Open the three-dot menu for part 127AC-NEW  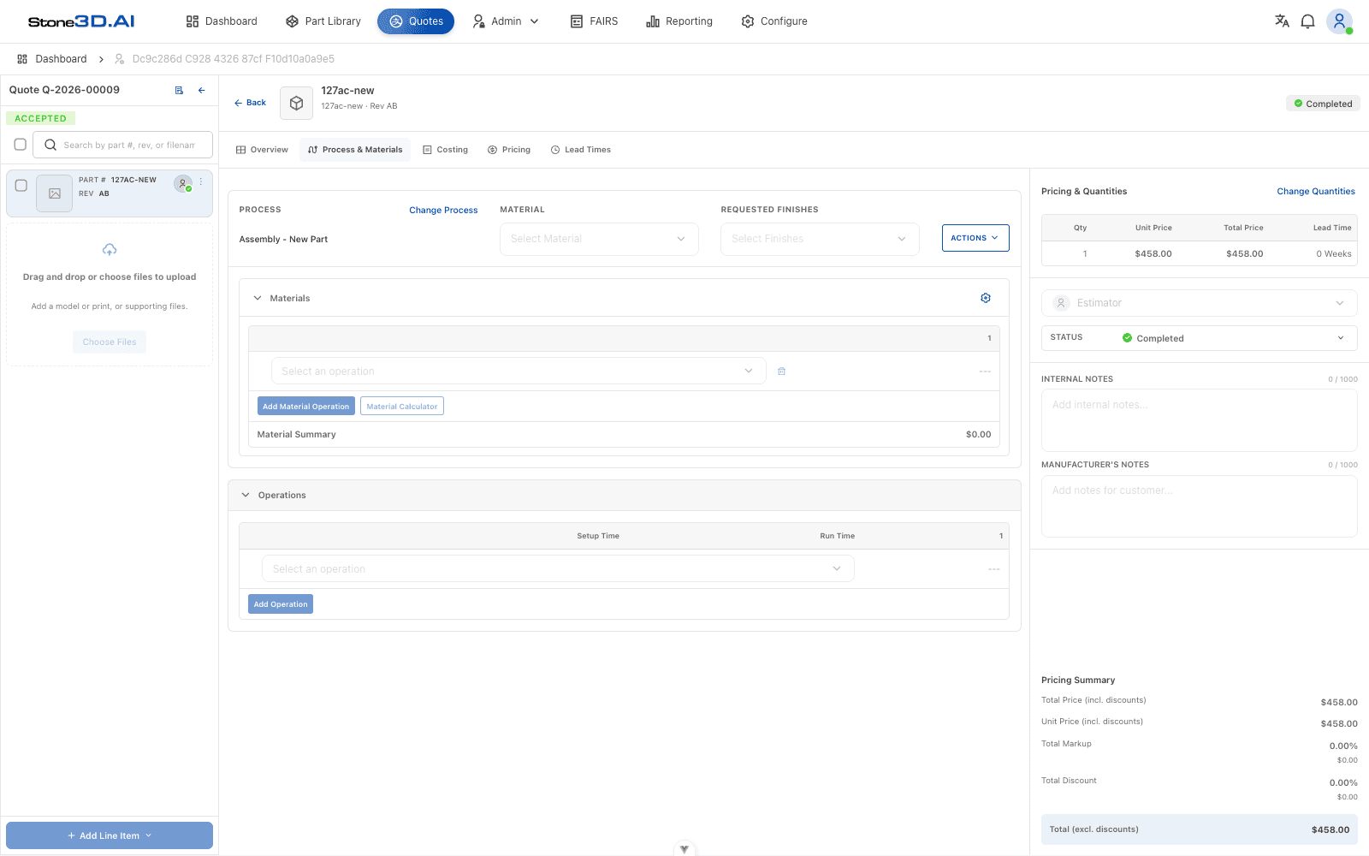[201, 181]
